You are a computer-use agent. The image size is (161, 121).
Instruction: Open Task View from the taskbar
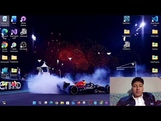46,103
